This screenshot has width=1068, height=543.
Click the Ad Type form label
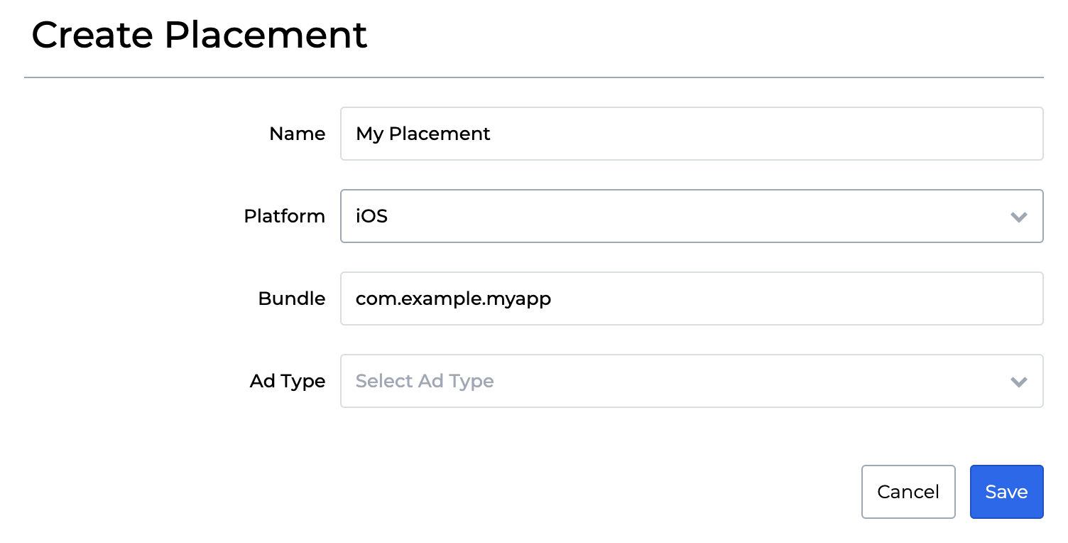(287, 381)
